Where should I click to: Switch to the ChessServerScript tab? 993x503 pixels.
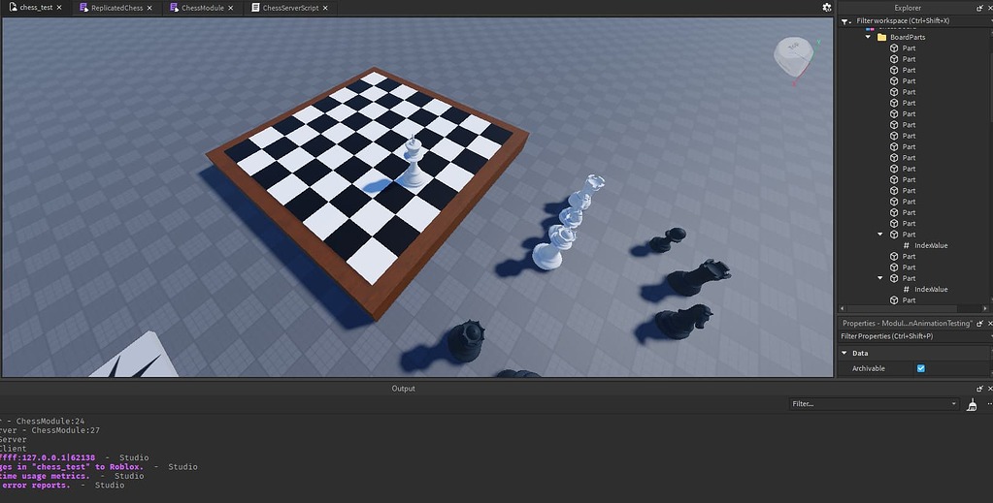point(290,8)
